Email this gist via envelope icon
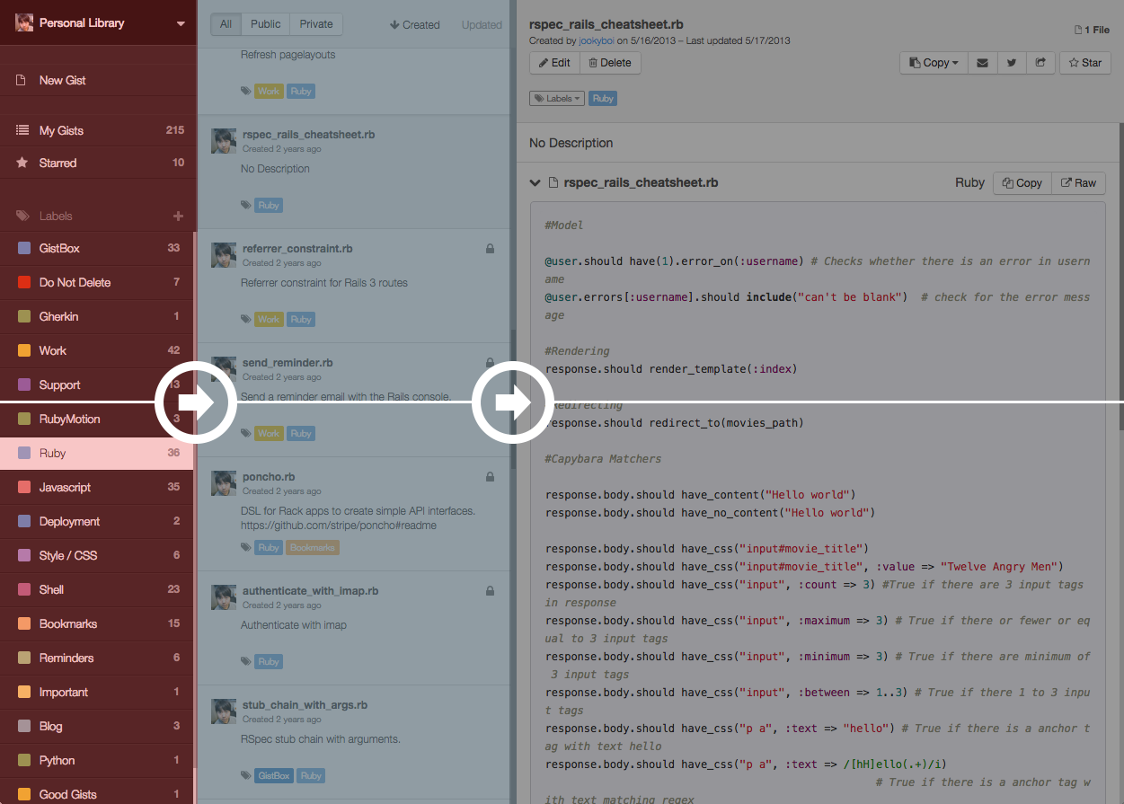 tap(982, 63)
